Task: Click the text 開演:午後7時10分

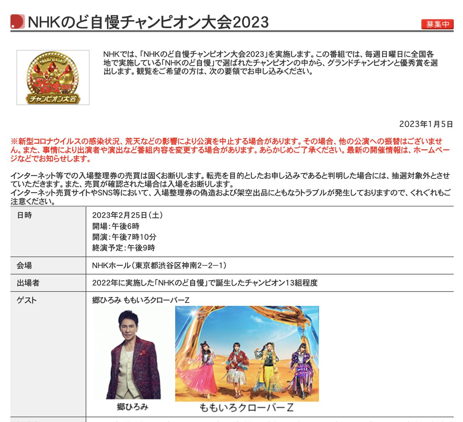Action: point(124,237)
